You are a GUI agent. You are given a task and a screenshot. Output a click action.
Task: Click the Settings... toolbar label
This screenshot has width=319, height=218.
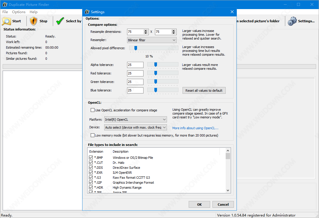click(306, 21)
